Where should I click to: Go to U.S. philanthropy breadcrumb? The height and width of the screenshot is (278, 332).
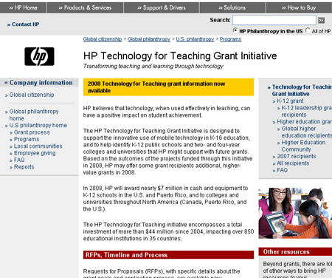(x=195, y=39)
